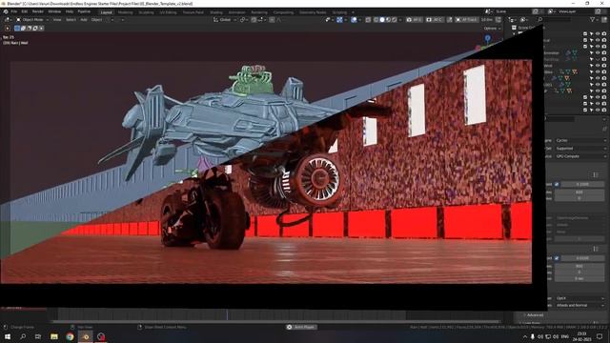Switch to the Modeling workspace tab

point(125,12)
